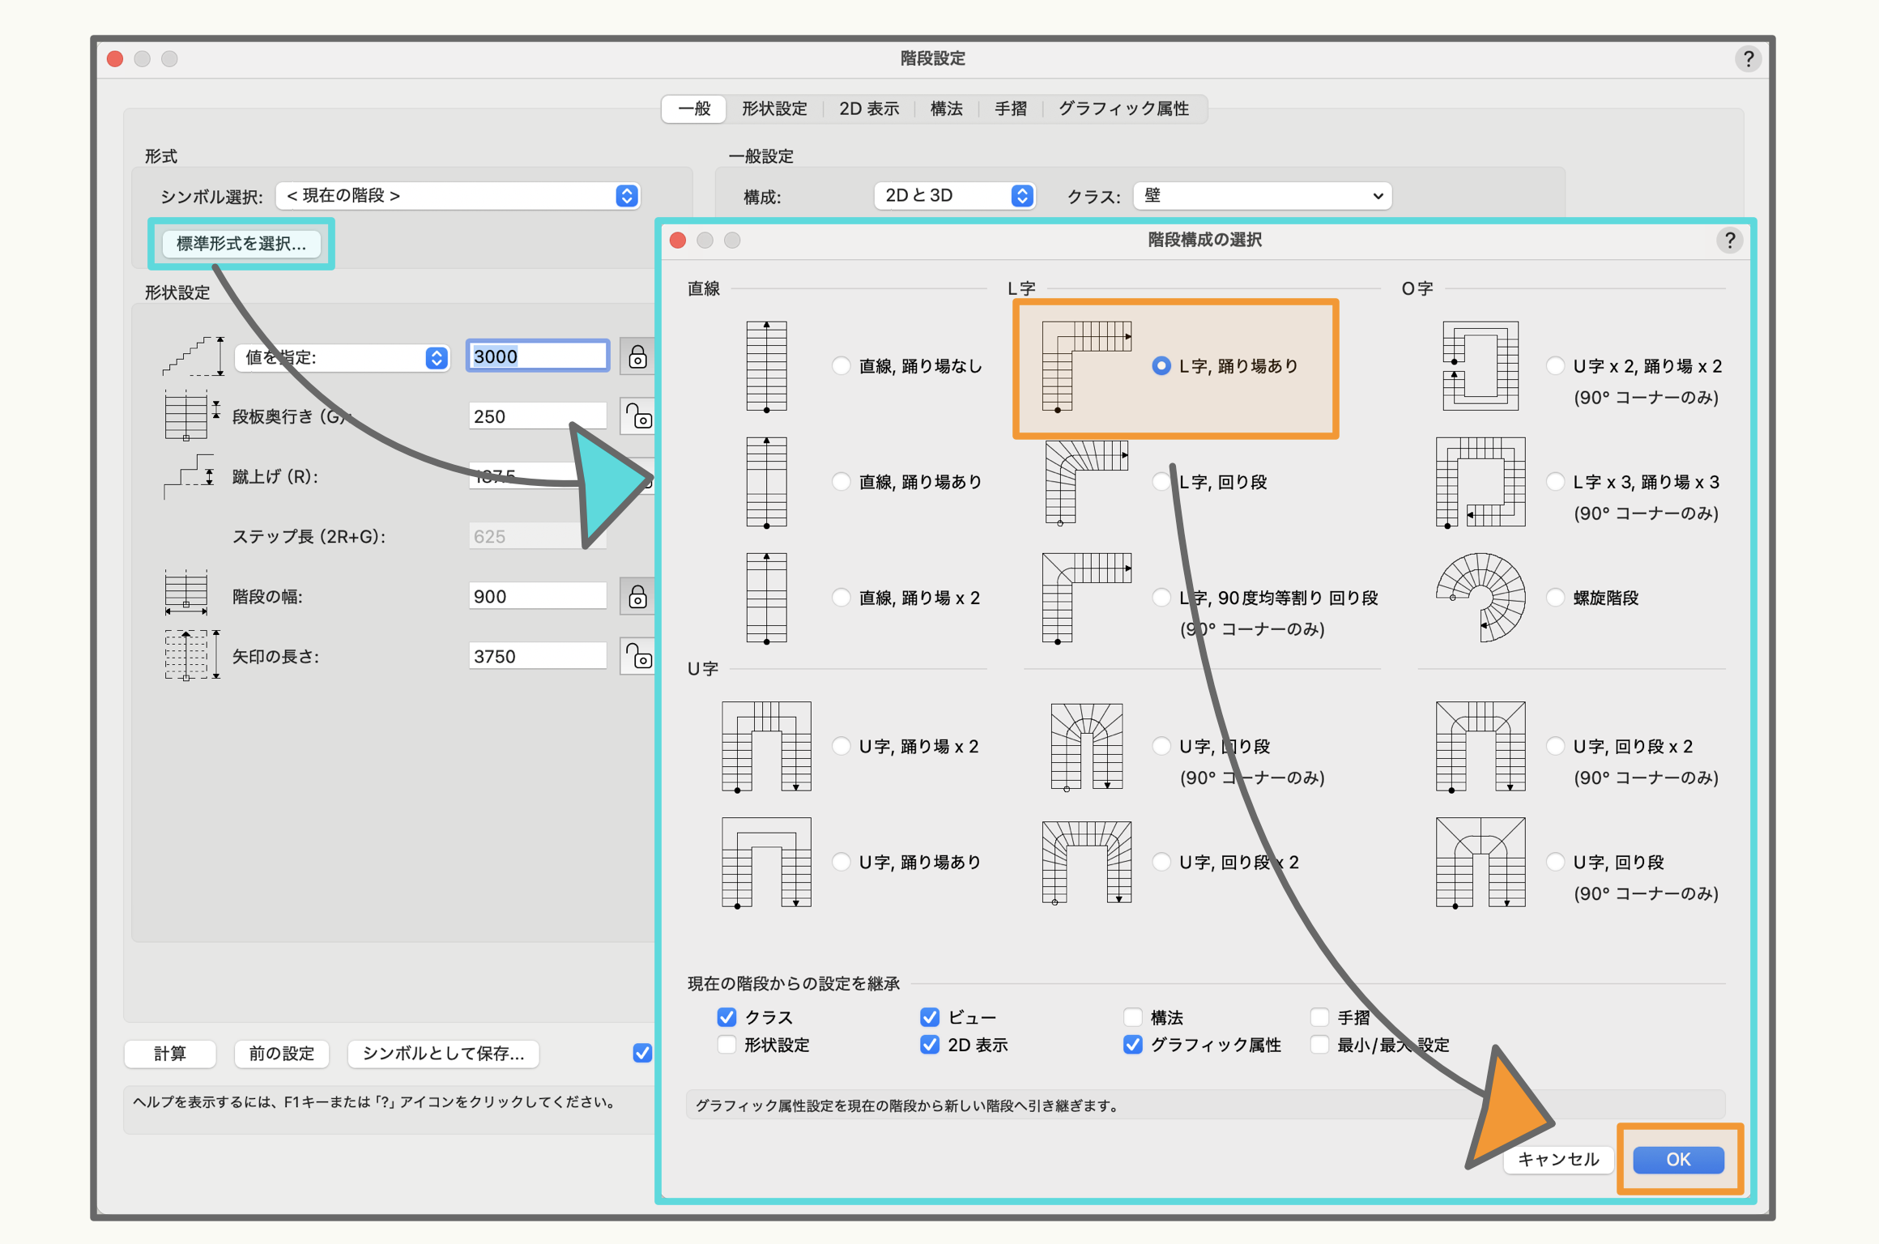This screenshot has width=1879, height=1244.
Task: Click 階段の幅 input field 900
Action: click(536, 597)
